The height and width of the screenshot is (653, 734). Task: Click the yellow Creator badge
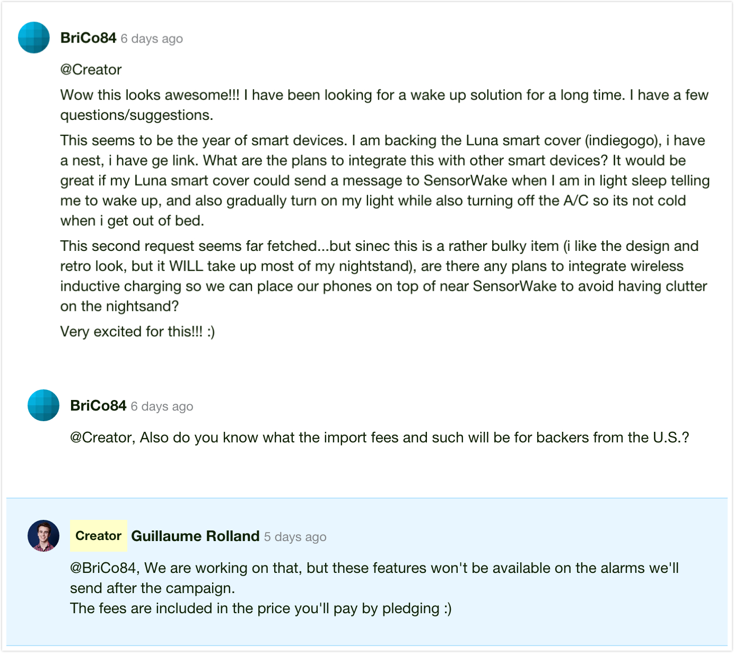pos(98,536)
